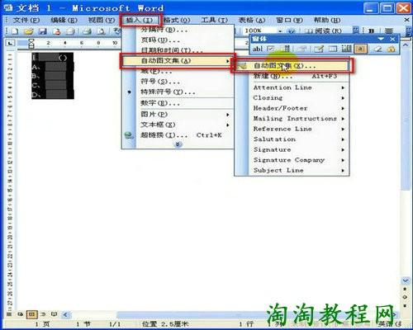Click the Previous Page double arrow on scrollbar
The image size is (413, 330).
pyautogui.click(x=406, y=289)
